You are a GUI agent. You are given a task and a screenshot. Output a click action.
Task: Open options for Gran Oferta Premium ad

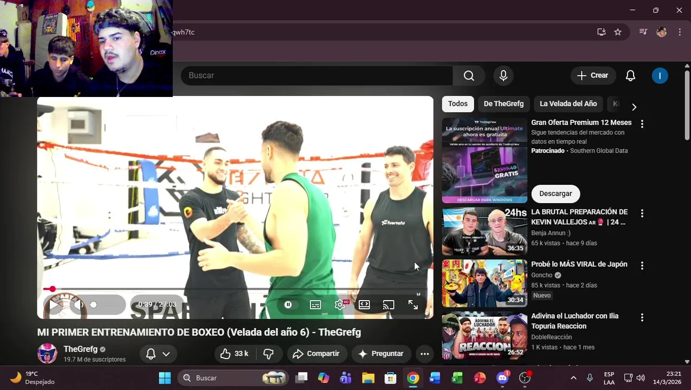click(642, 124)
